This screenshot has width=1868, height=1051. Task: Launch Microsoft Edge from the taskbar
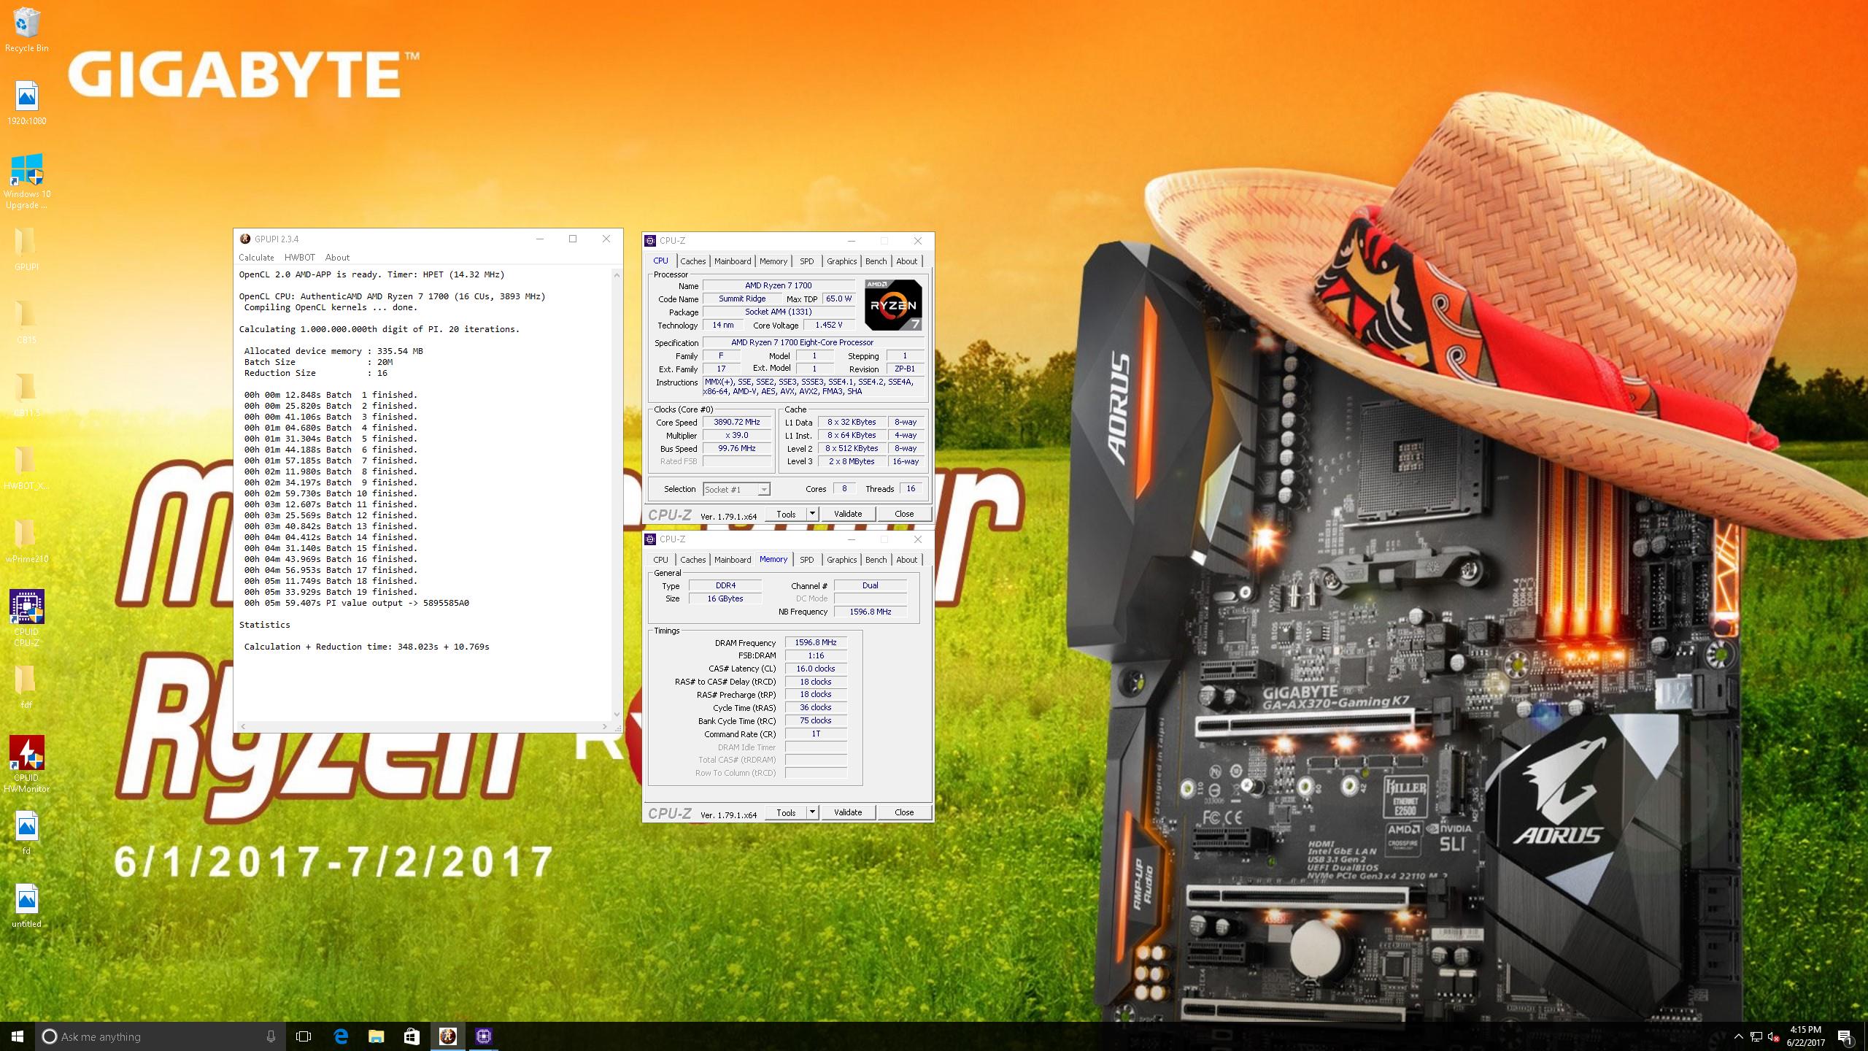coord(341,1036)
